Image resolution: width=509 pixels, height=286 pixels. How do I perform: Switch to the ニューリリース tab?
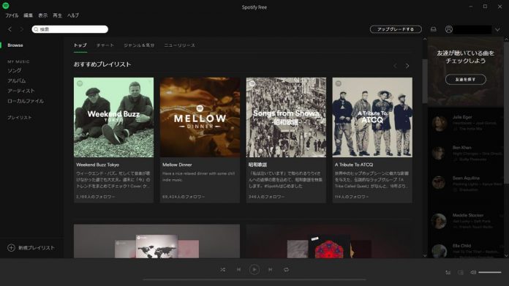pyautogui.click(x=179, y=45)
